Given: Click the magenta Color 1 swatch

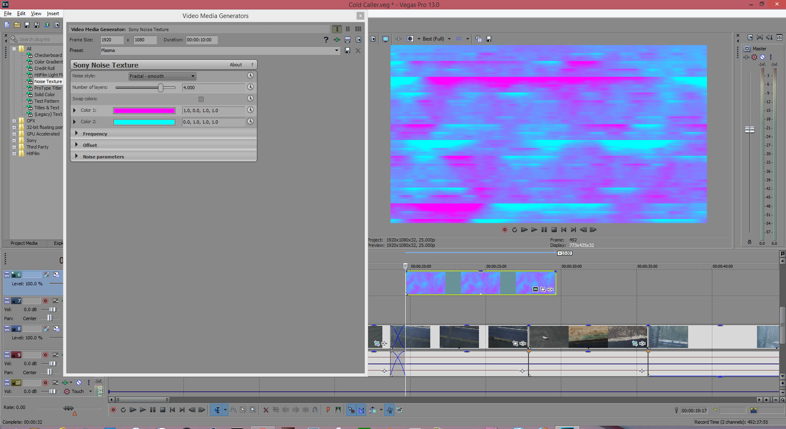Looking at the screenshot, I should click(x=144, y=111).
